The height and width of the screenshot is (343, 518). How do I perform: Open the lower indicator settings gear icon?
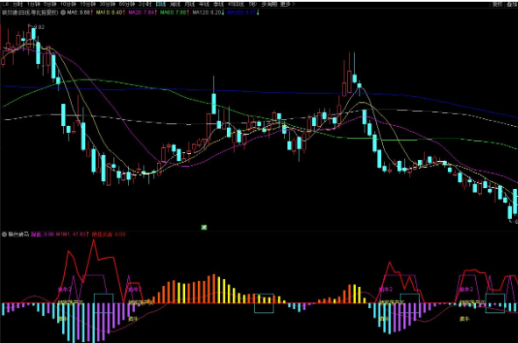click(4, 234)
